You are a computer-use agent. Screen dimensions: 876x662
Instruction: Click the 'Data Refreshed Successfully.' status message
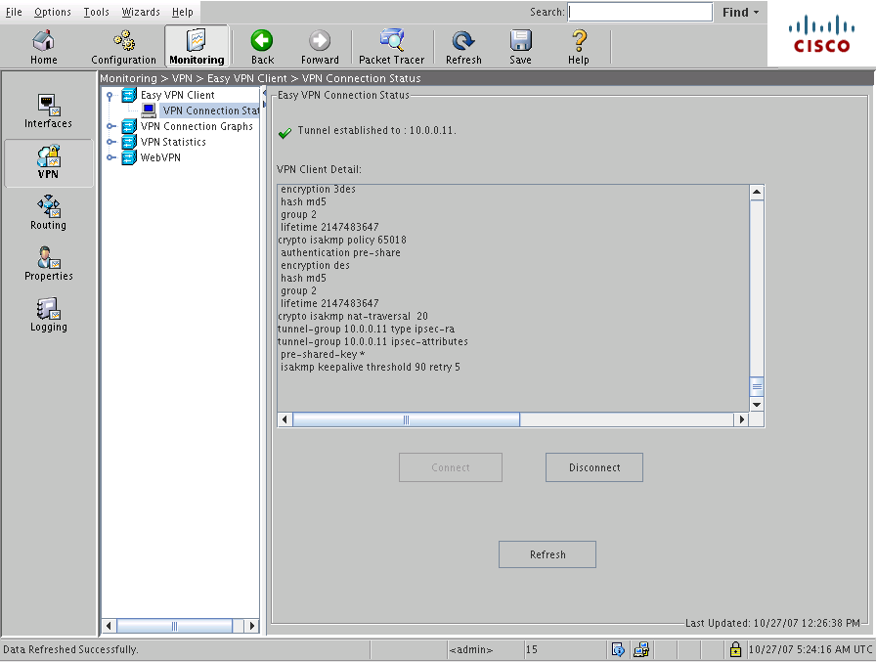click(71, 649)
